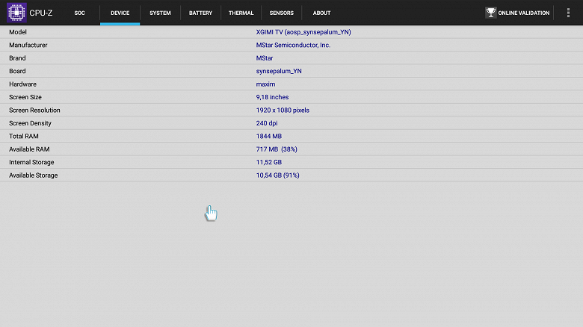Click the synsepalum_YN board value
583x327 pixels.
[x=279, y=71]
